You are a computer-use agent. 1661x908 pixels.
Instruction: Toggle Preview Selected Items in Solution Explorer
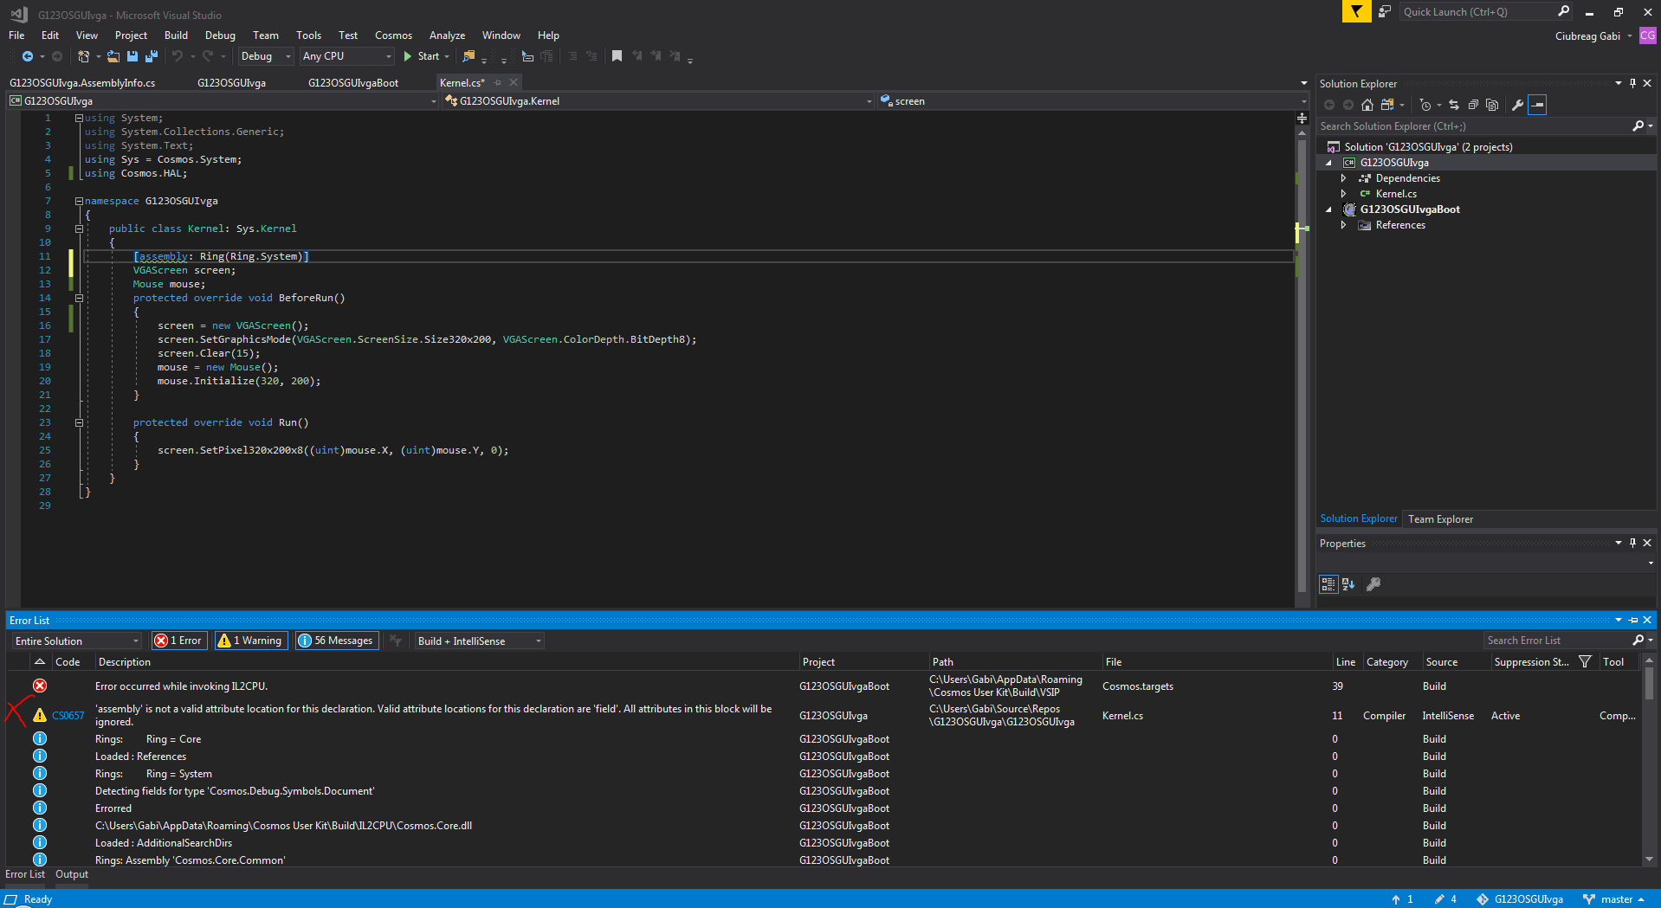(x=1538, y=105)
